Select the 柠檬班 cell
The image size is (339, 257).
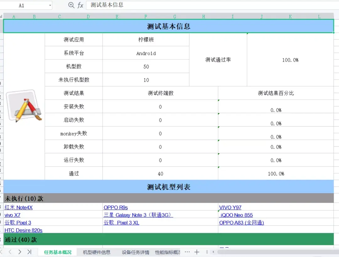click(x=146, y=40)
